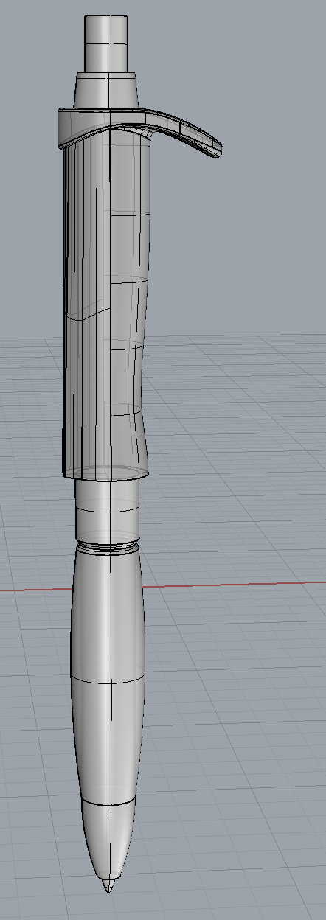326x920 pixels.
Task: Select the tapered collar below the push-button
Action: pos(108,90)
